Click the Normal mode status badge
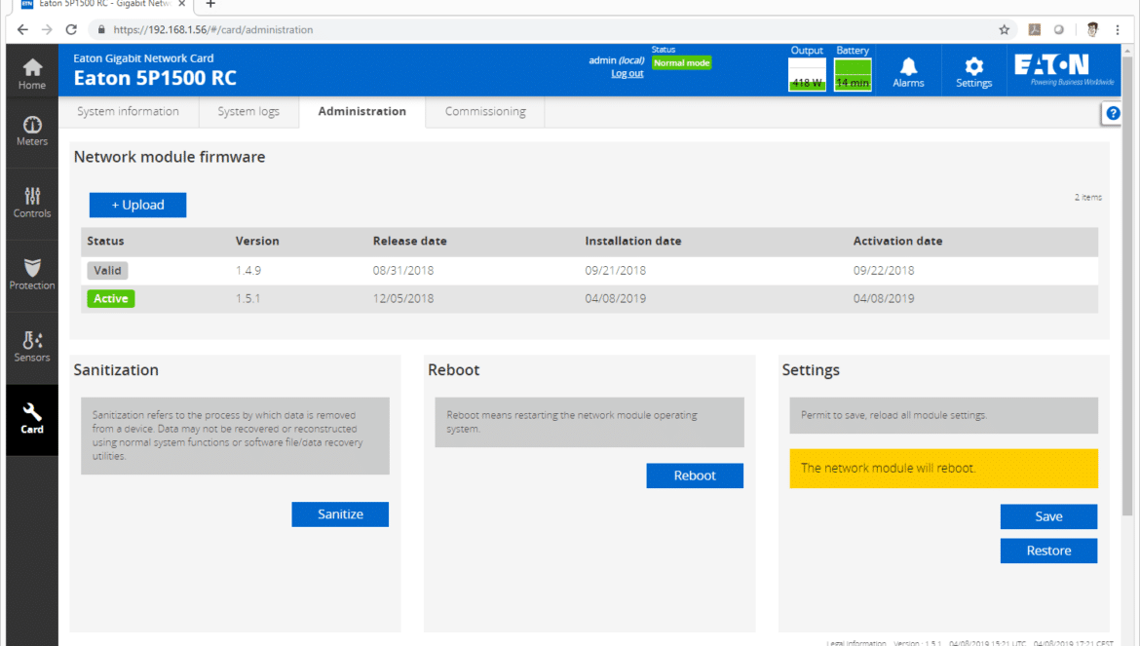The height and width of the screenshot is (646, 1140). pos(681,63)
